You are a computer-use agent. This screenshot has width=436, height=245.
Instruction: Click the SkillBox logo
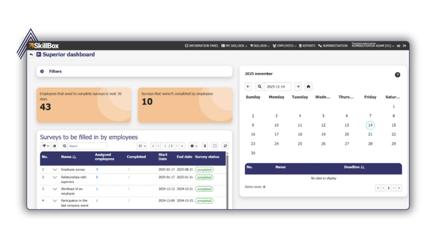click(x=43, y=45)
